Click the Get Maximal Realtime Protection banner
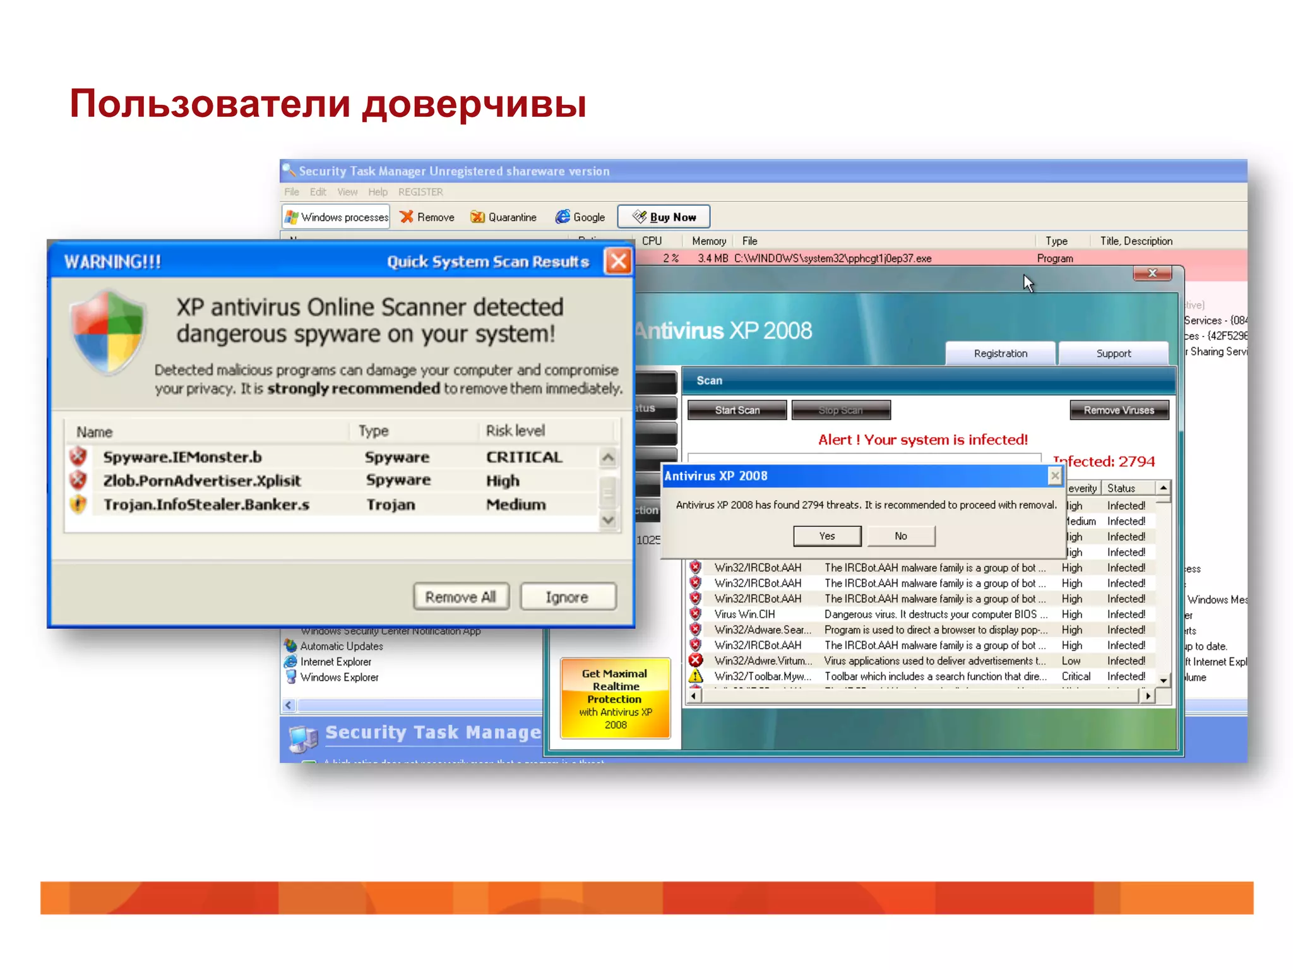Viewport: 1293px width, 970px height. click(615, 698)
